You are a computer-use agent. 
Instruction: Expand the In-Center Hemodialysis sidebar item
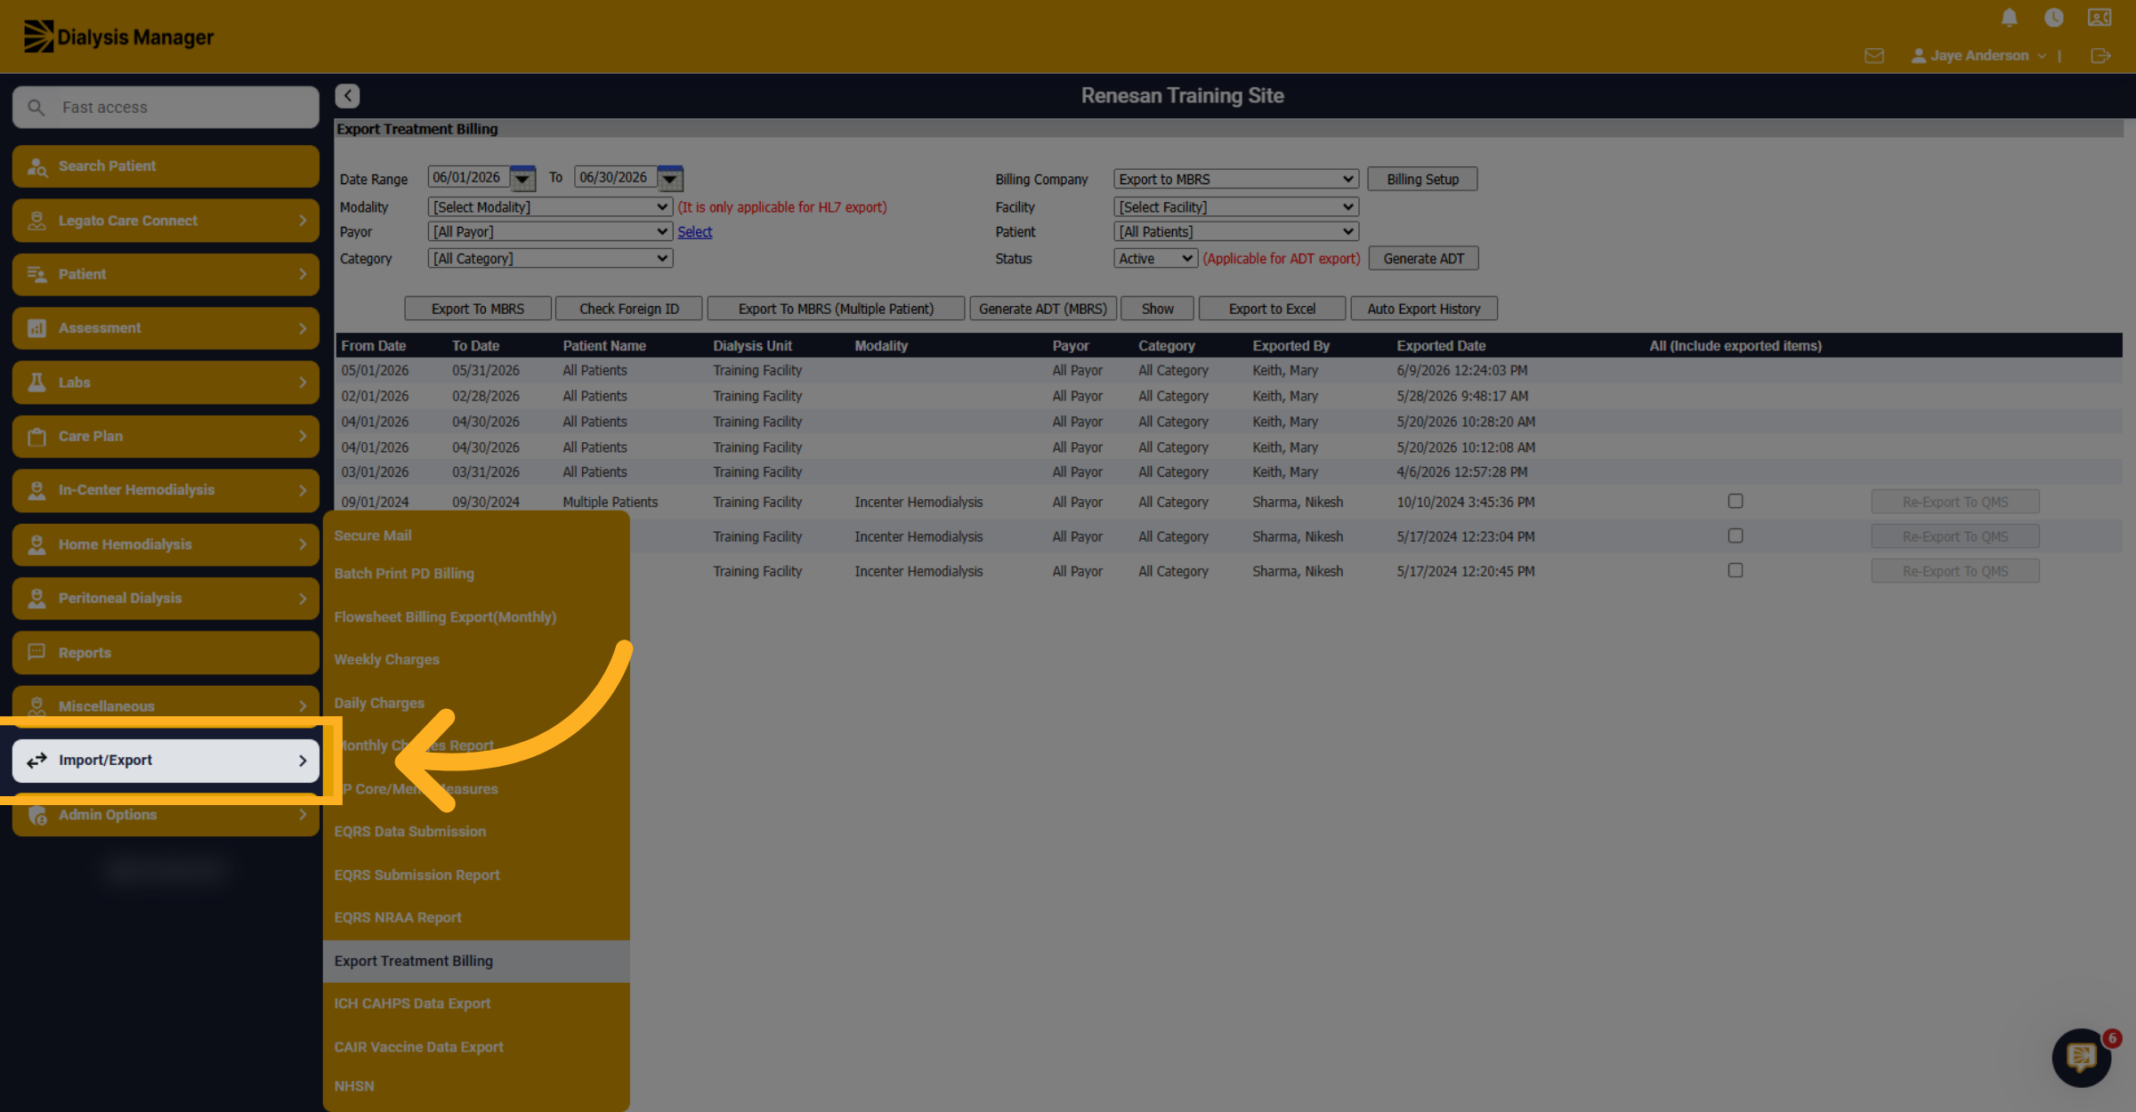[166, 490]
